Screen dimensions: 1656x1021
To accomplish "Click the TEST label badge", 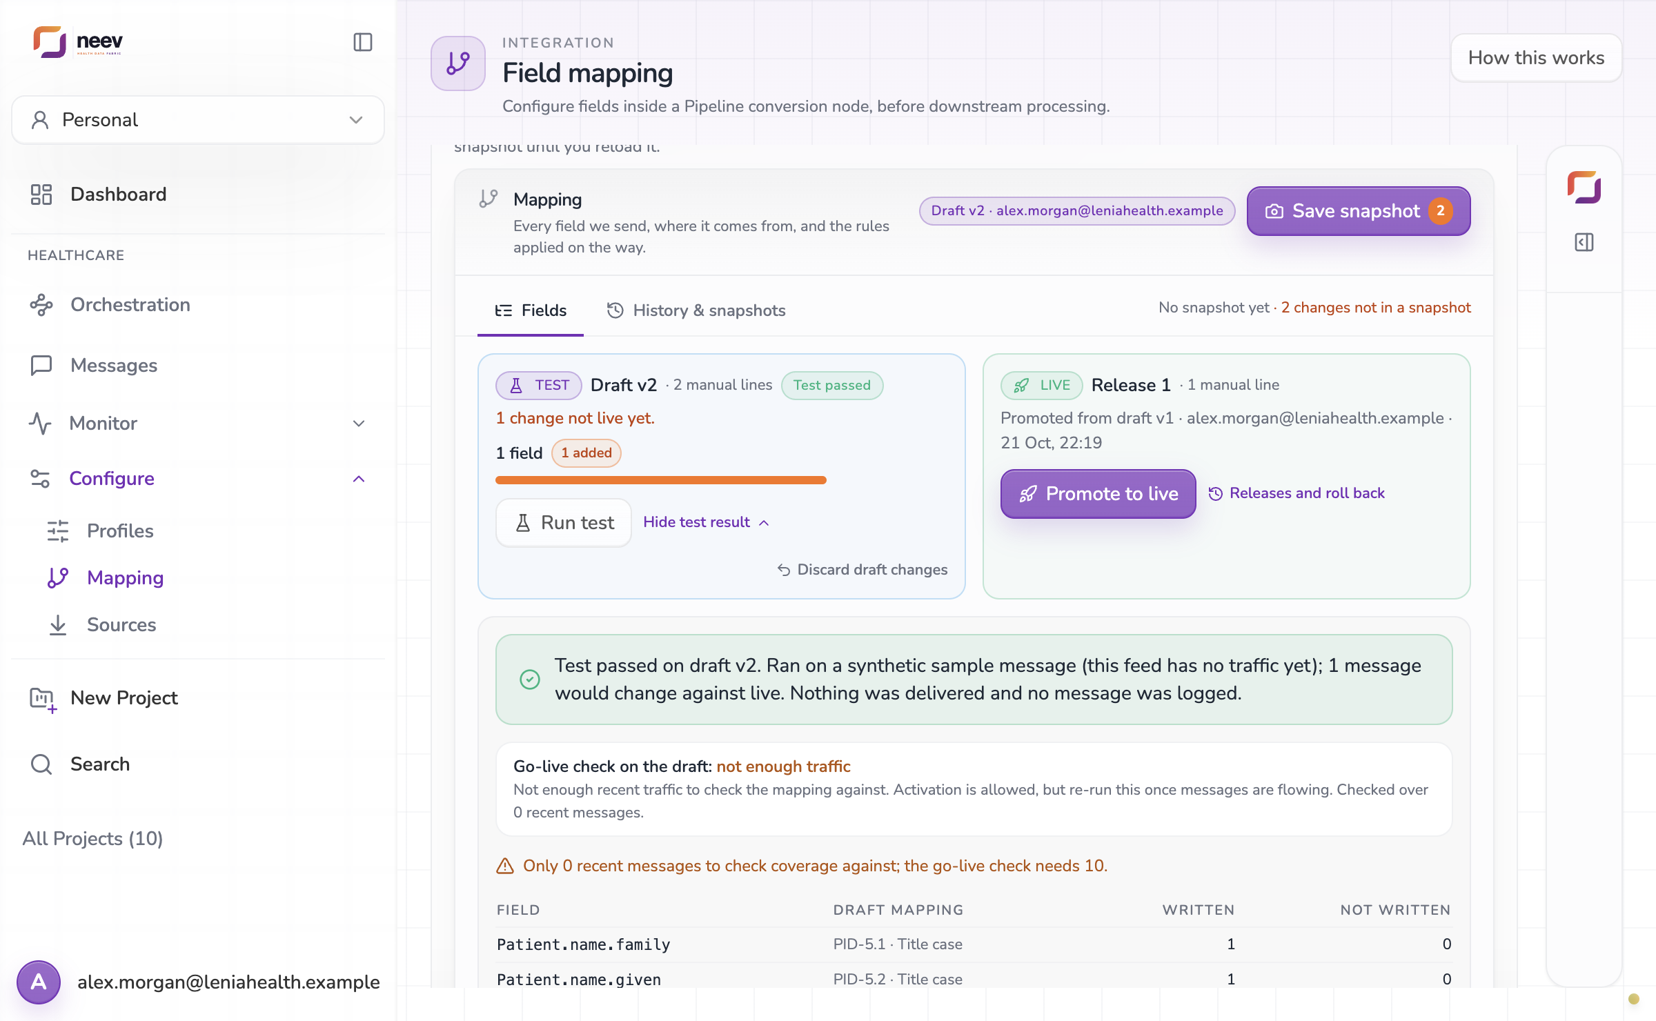I will point(538,385).
